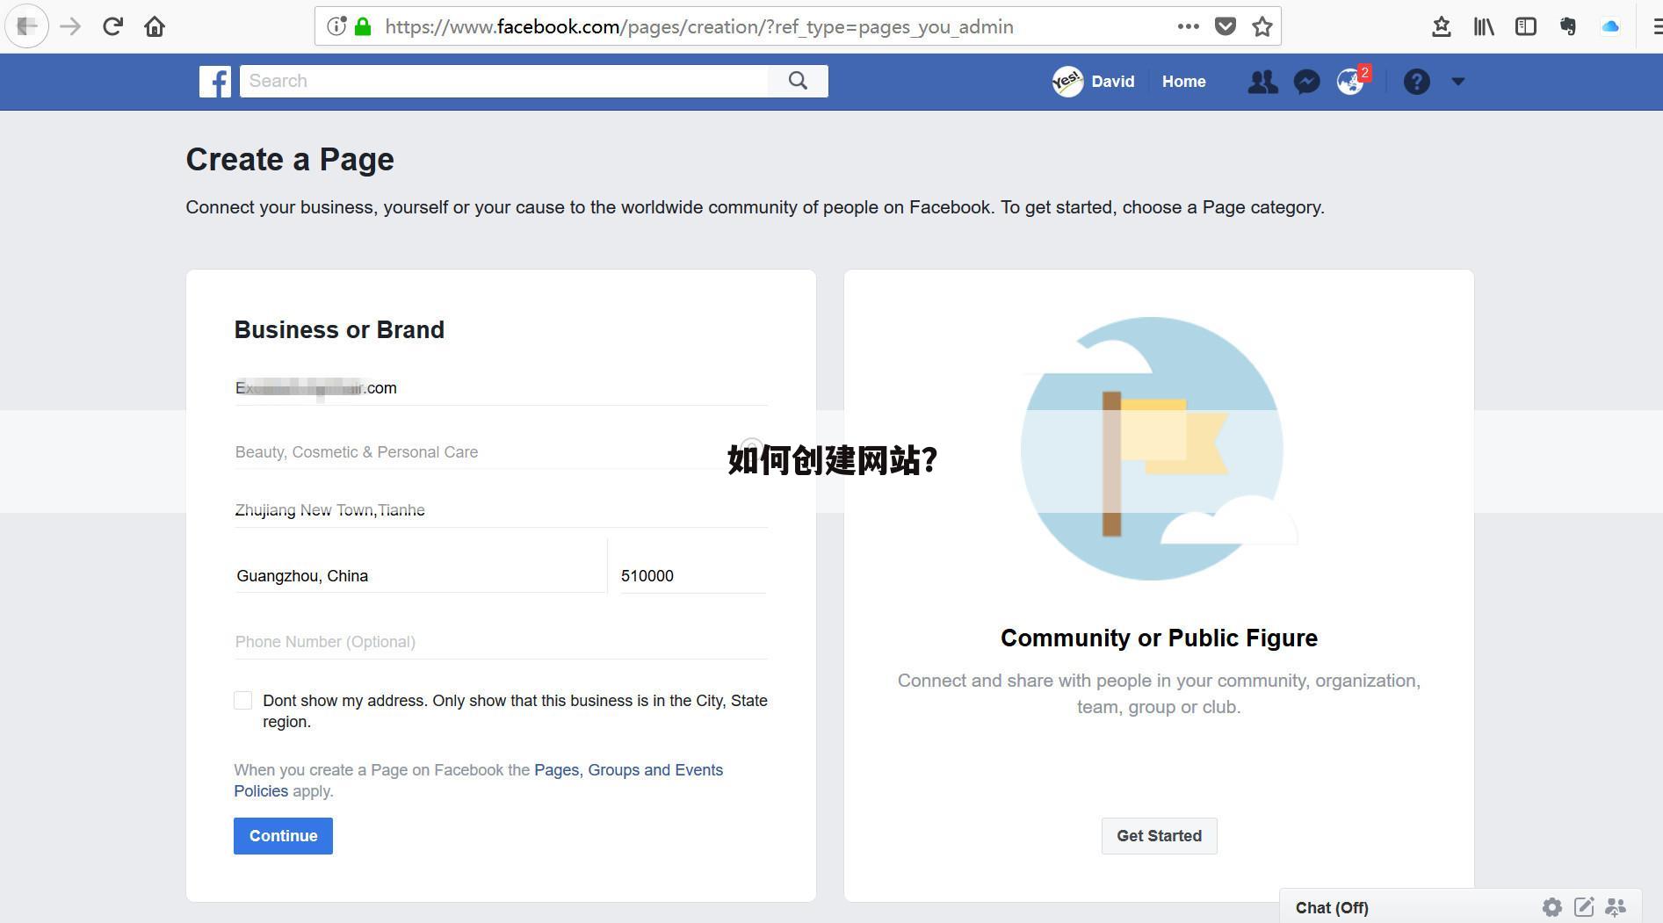Open chat settings gear icon
Screen dimensions: 1663x923
pyautogui.click(x=1551, y=907)
